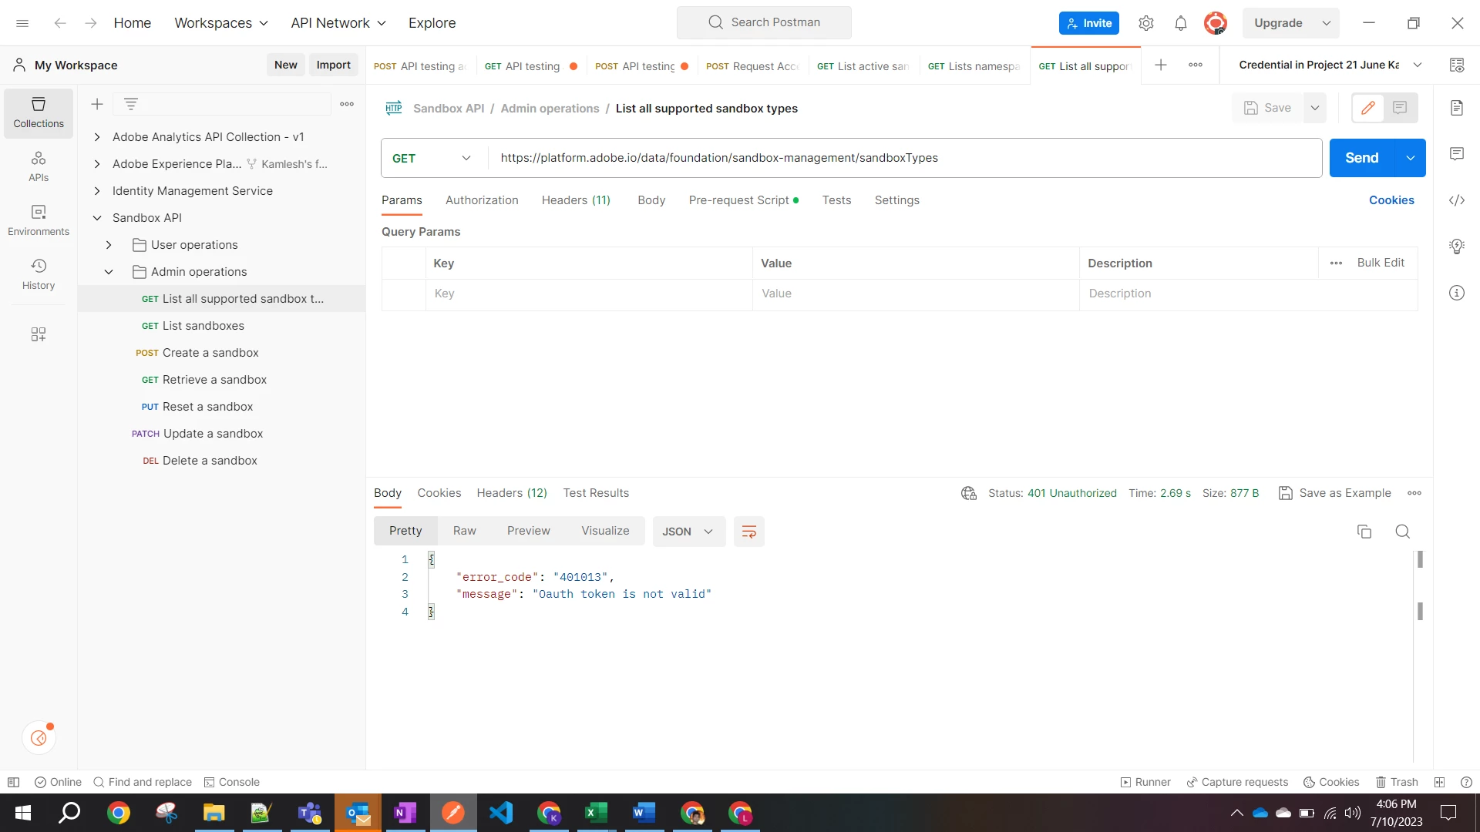Open the JSON format dropdown
This screenshot has height=832, width=1480.
pyautogui.click(x=688, y=532)
